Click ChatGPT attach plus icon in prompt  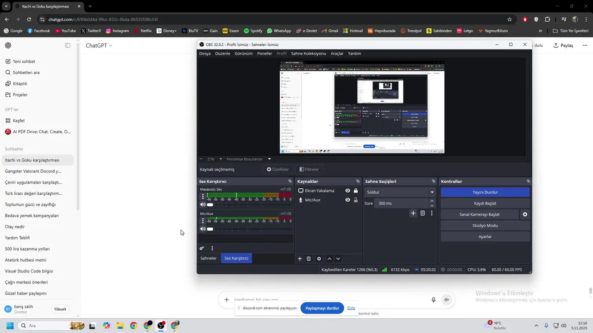tap(227, 300)
